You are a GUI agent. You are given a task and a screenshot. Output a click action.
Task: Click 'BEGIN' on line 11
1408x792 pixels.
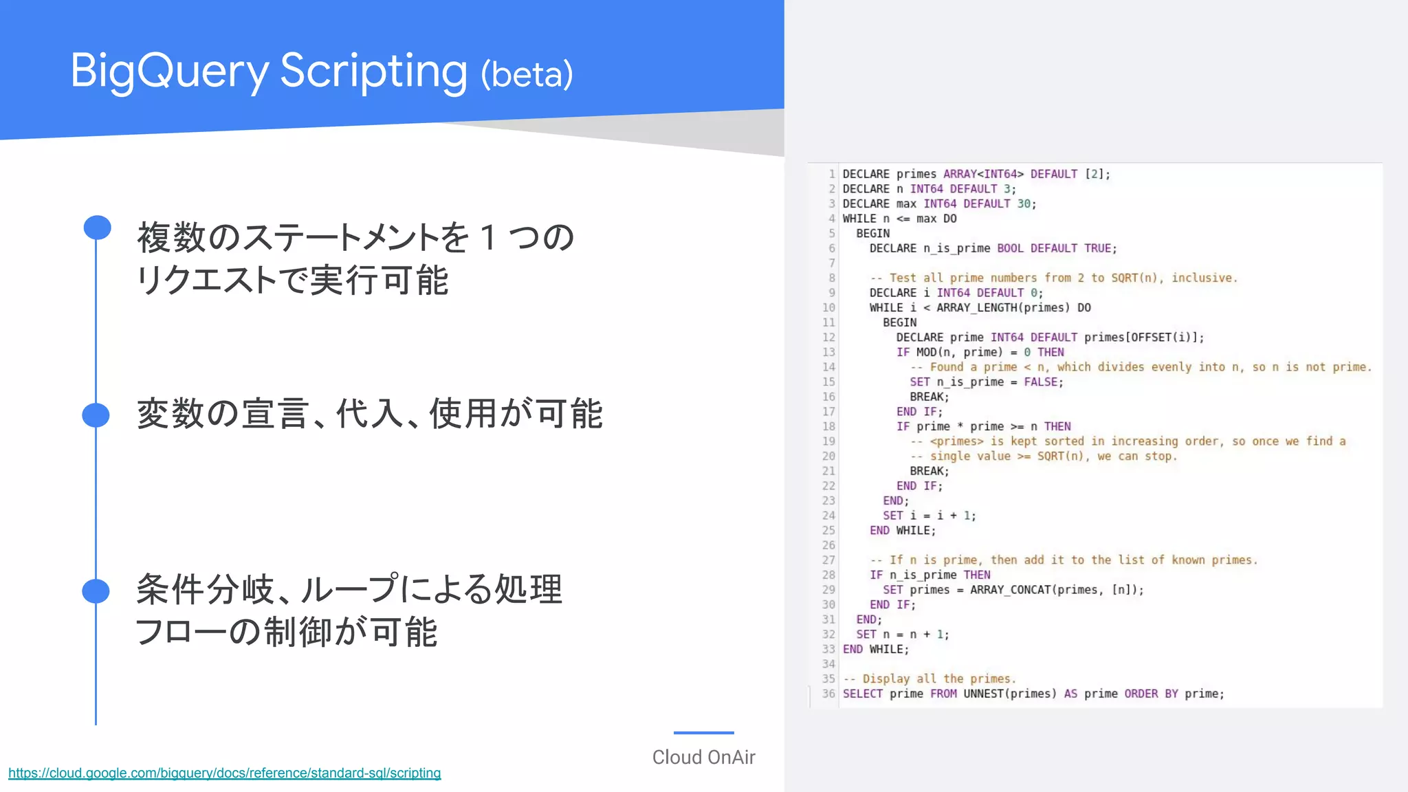(x=900, y=322)
